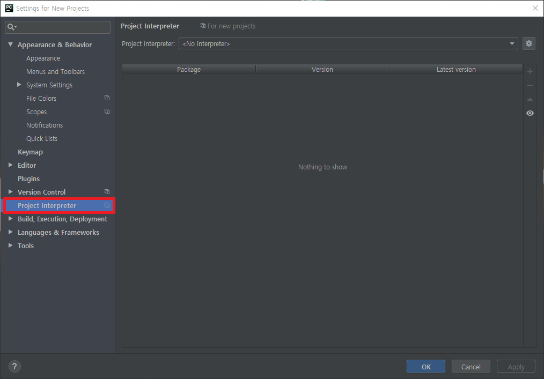Sort by the Latest version column header
Viewport: 544px width, 379px height.
pyautogui.click(x=456, y=69)
